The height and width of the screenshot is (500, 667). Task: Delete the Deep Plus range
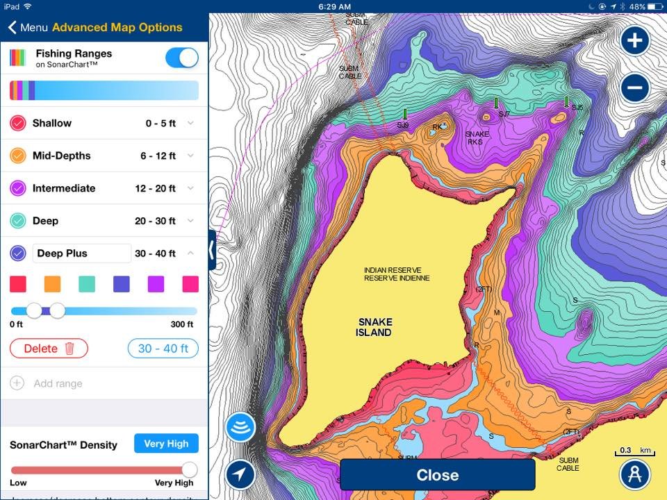click(x=49, y=349)
